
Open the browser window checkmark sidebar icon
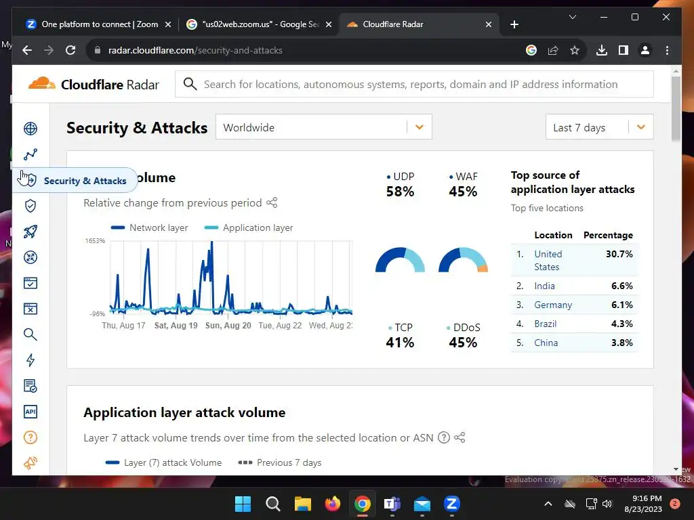pos(30,283)
